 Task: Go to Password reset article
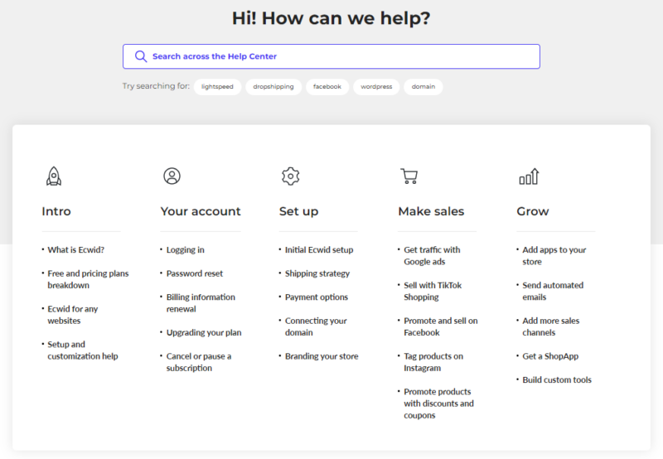pos(195,273)
